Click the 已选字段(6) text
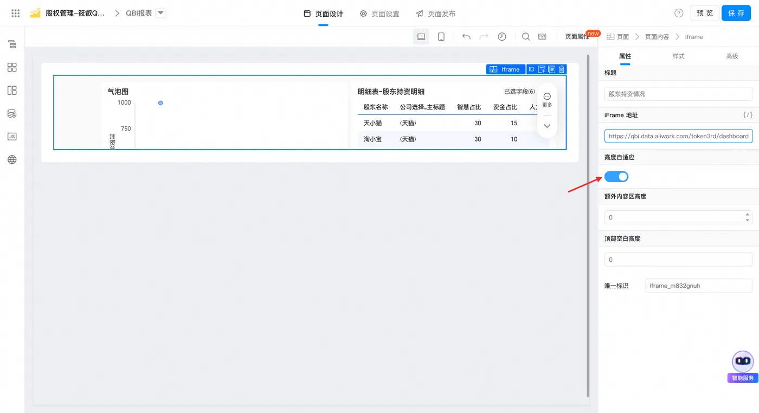This screenshot has height=413, width=759. tap(519, 92)
